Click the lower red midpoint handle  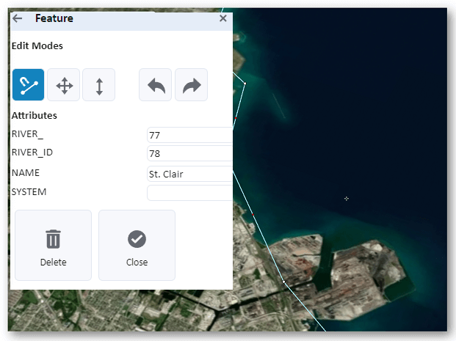253,215
